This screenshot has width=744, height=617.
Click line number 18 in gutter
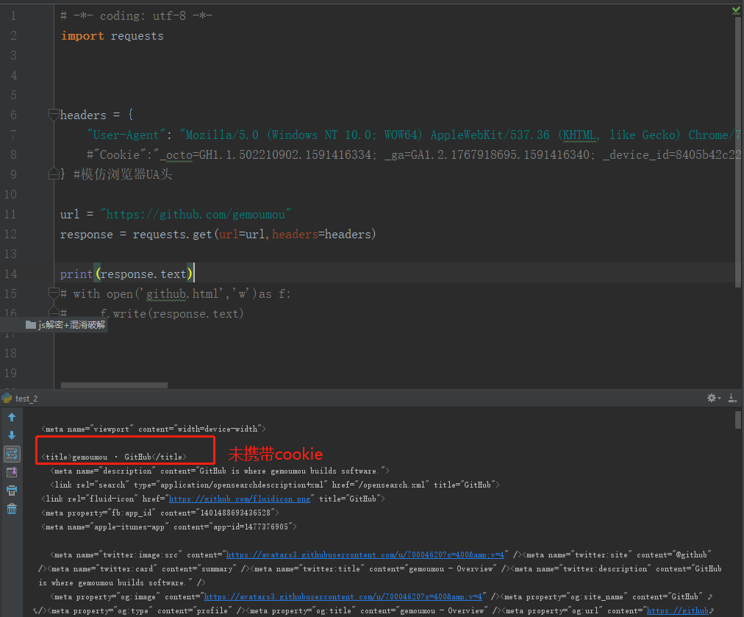(x=10, y=353)
